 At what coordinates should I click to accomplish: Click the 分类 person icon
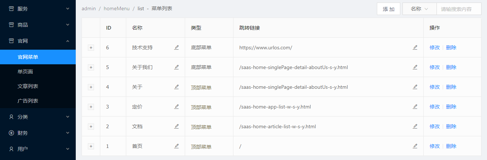pos(11,117)
